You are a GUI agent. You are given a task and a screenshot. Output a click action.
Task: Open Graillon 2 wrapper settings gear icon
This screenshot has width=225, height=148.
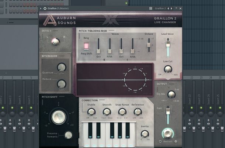pyautogui.click(x=45, y=8)
